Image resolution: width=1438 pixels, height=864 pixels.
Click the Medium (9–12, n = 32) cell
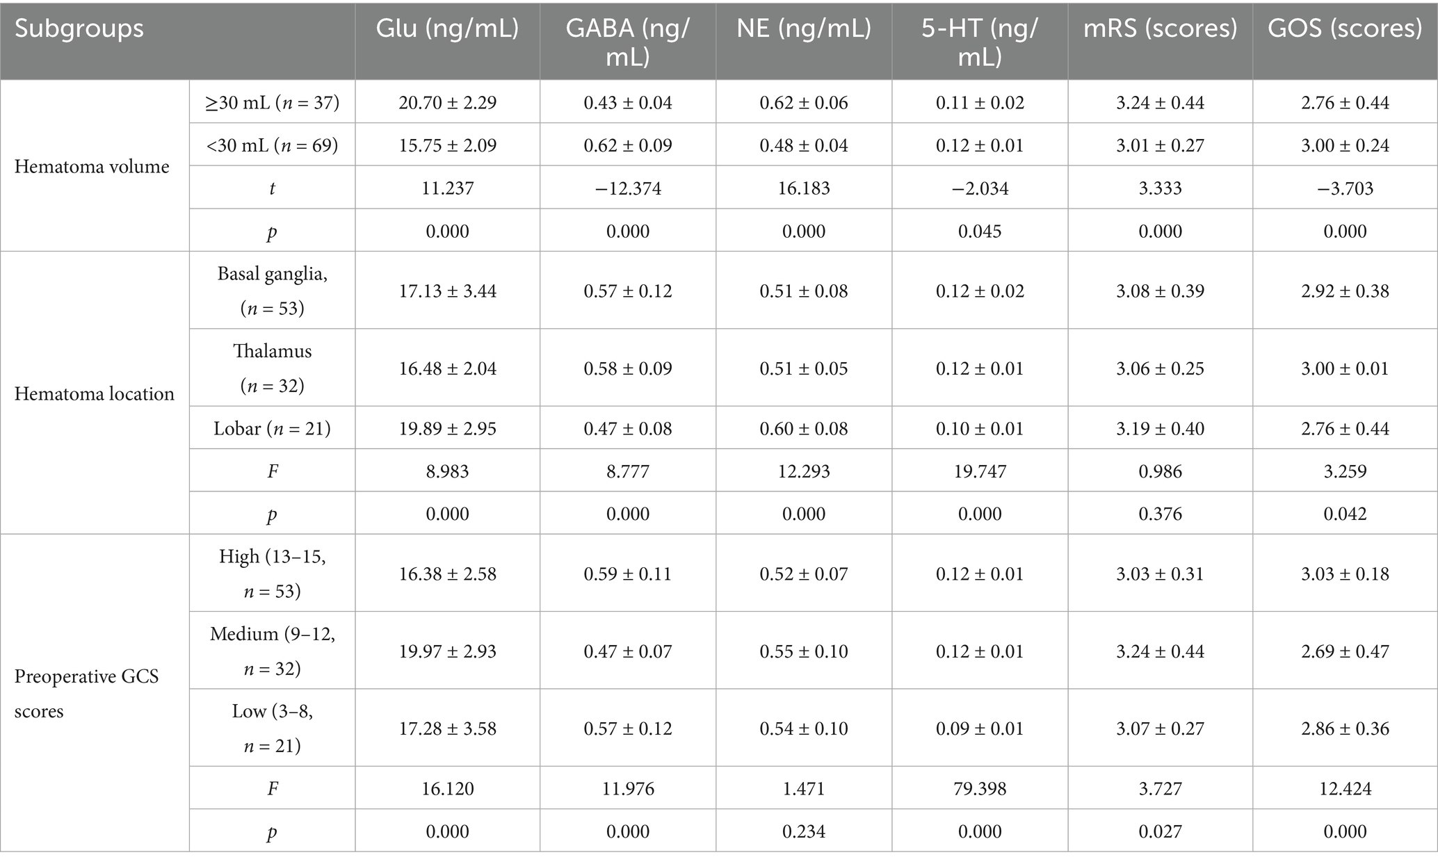tap(272, 651)
